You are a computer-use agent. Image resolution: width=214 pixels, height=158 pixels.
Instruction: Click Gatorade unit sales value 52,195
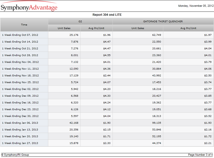[x=156, y=136]
